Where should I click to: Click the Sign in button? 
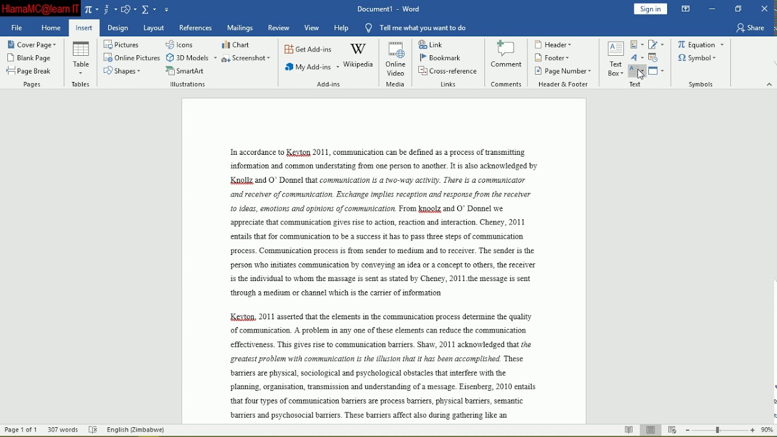[651, 9]
